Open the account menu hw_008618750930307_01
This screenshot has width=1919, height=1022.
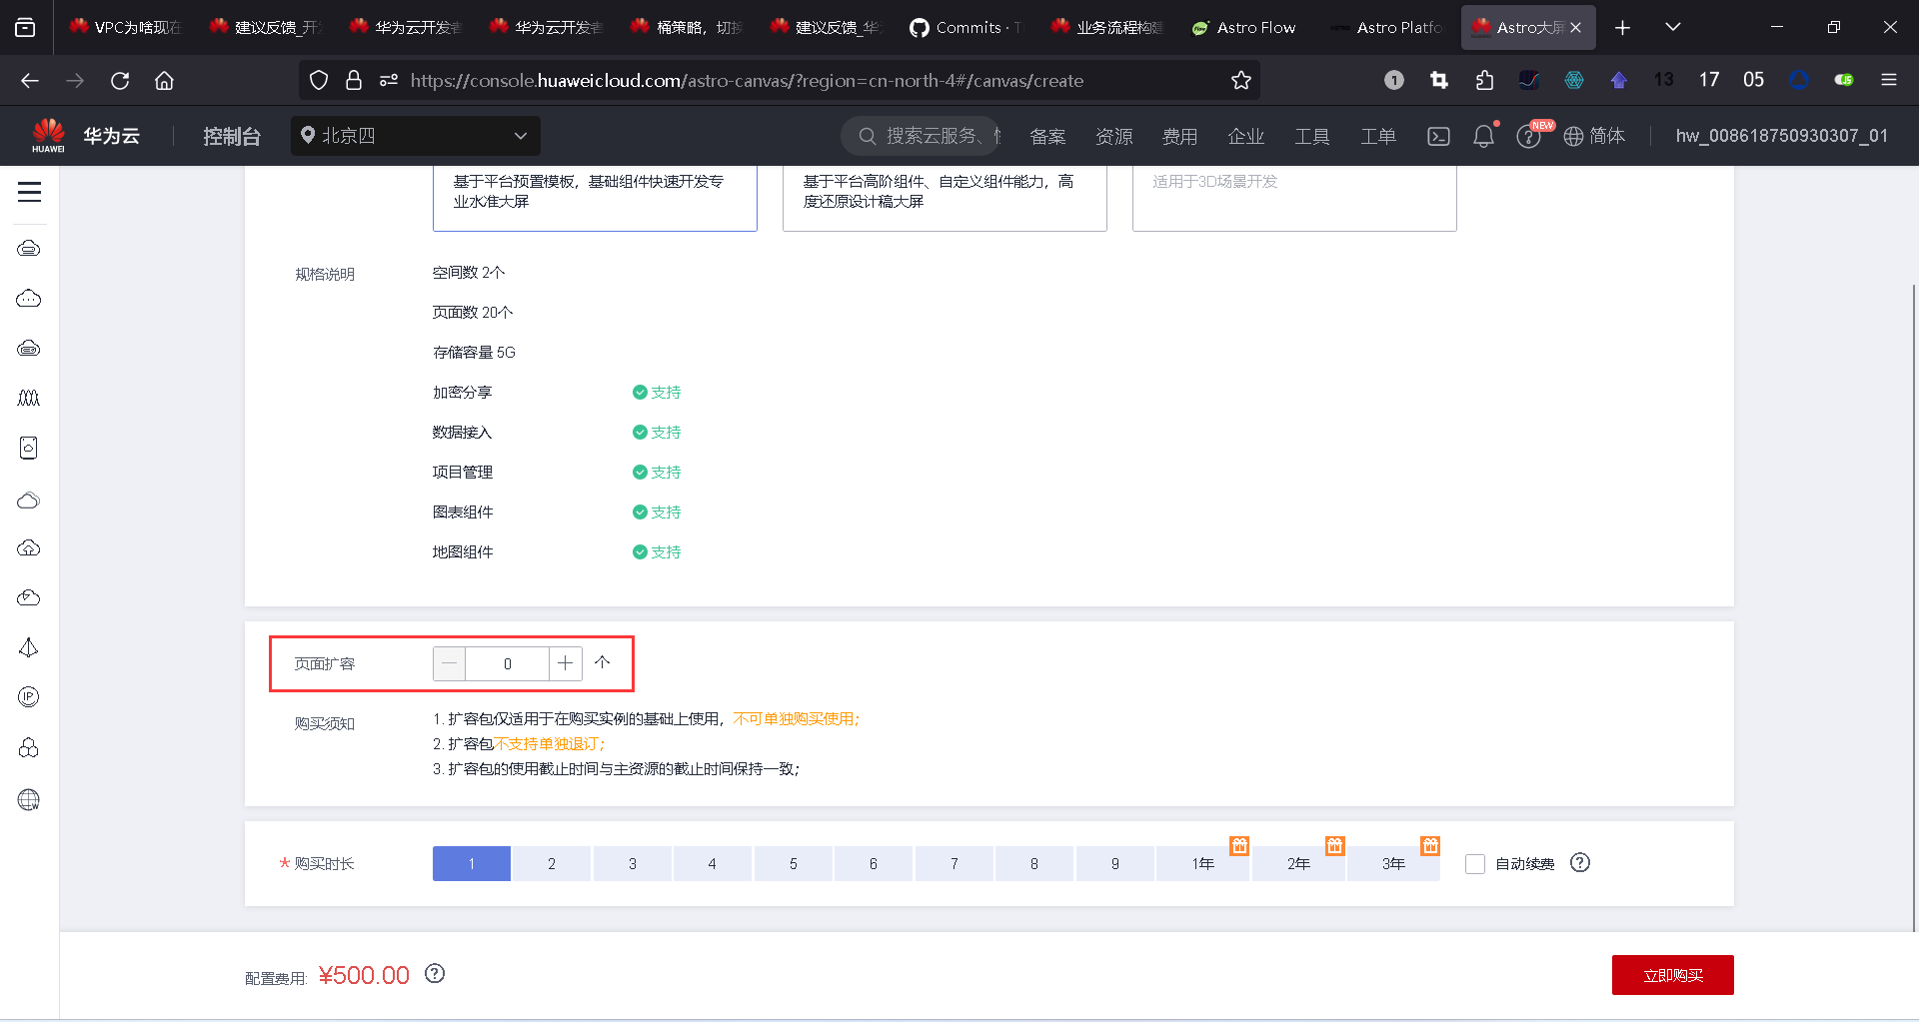click(1782, 136)
